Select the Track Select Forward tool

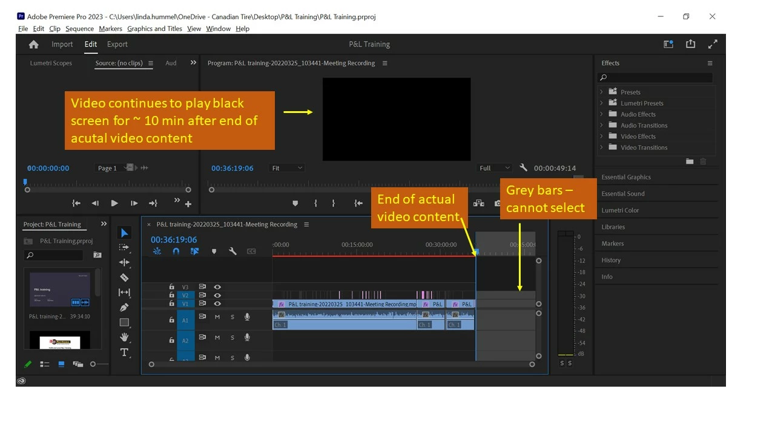pos(124,248)
